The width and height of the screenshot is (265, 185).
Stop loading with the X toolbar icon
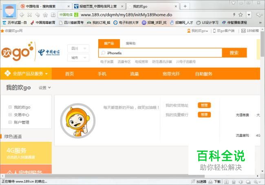tap(30, 15)
